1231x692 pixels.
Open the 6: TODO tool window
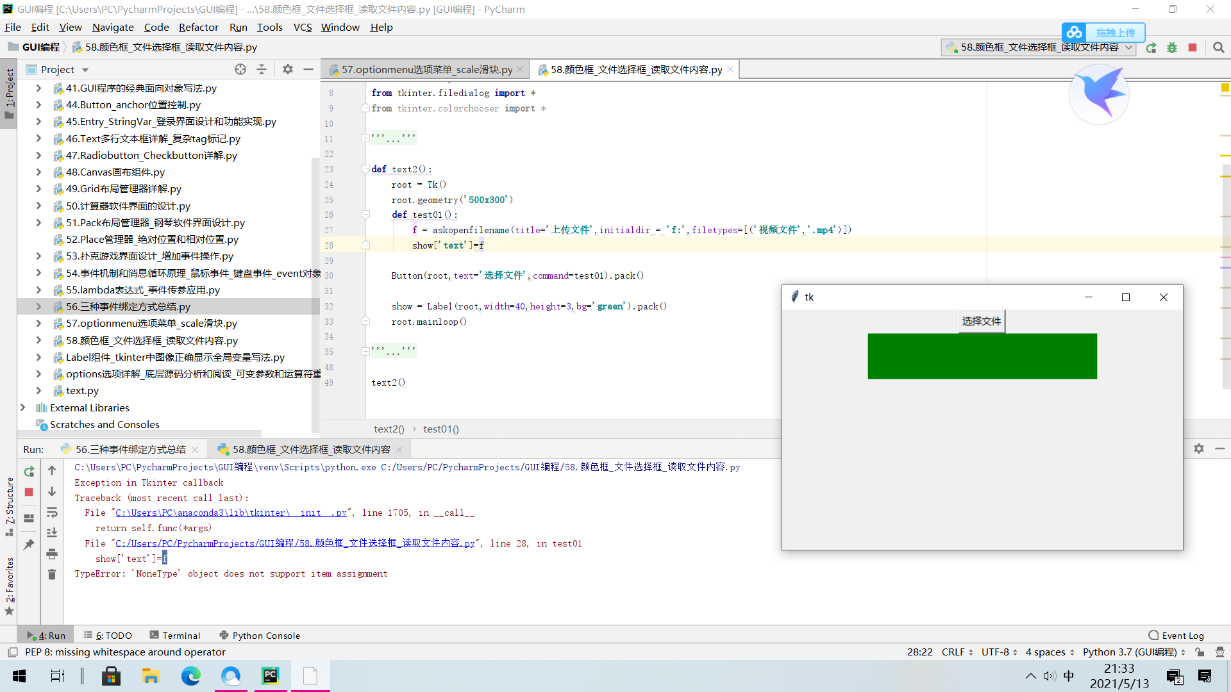(108, 635)
